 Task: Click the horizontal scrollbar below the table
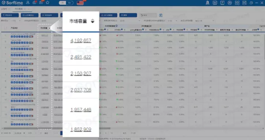tap(57, 128)
